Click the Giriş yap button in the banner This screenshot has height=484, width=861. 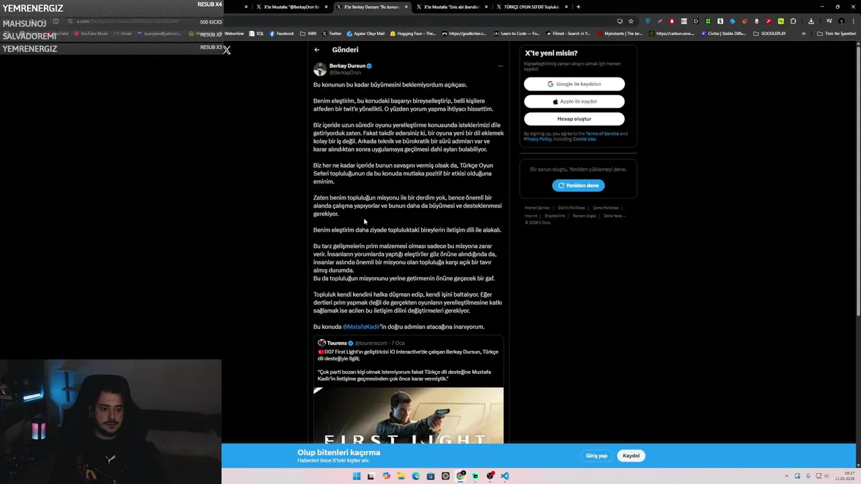click(x=597, y=456)
